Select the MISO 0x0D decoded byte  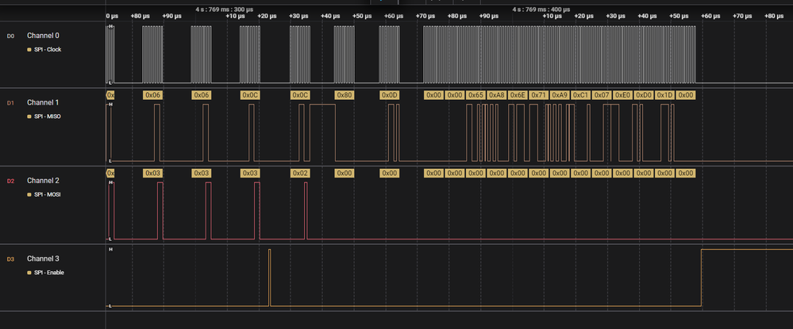(390, 95)
